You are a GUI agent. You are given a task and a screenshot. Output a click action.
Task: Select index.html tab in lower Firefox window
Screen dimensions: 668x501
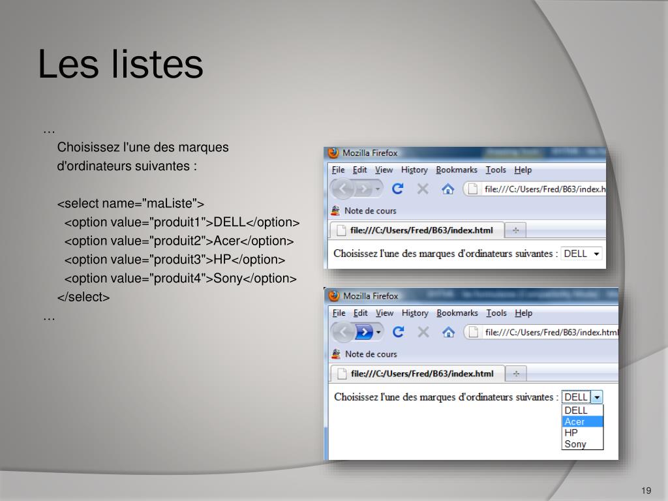point(418,373)
